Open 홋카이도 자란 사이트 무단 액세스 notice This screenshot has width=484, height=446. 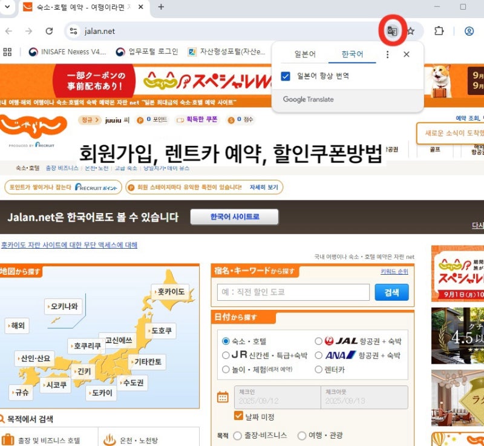pos(69,245)
